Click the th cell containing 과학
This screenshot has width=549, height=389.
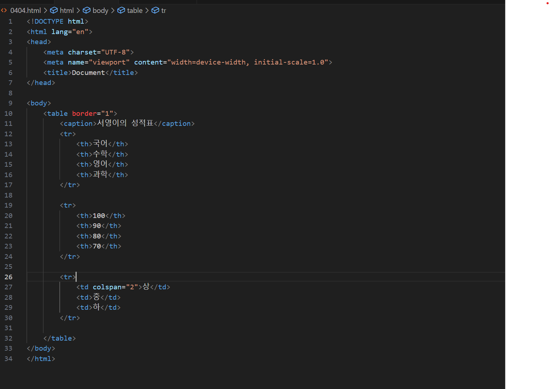click(x=102, y=175)
